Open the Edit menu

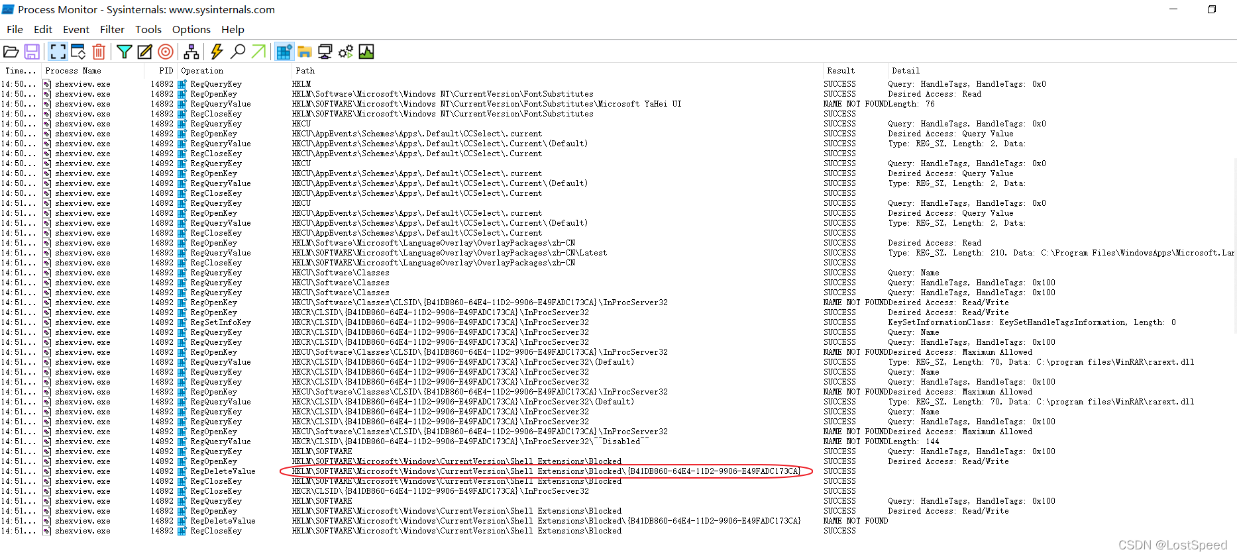point(43,29)
